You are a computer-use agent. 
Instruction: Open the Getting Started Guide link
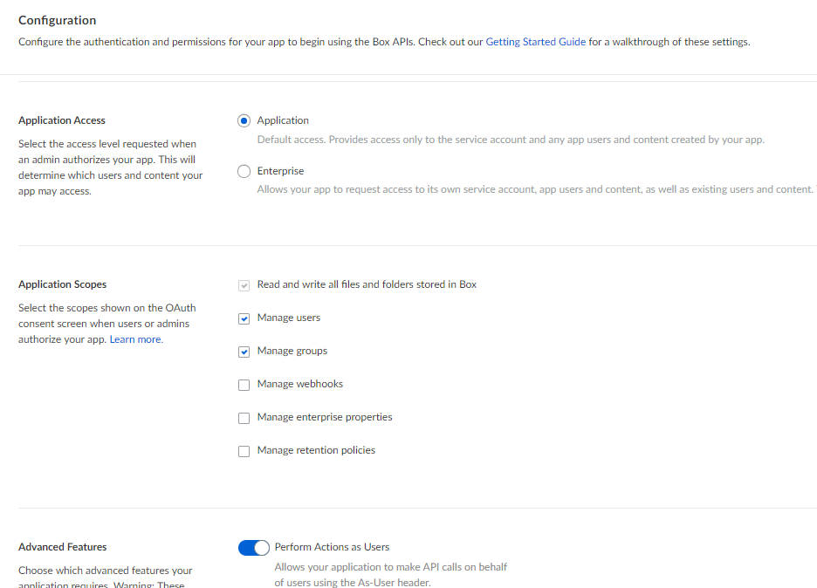(x=535, y=41)
